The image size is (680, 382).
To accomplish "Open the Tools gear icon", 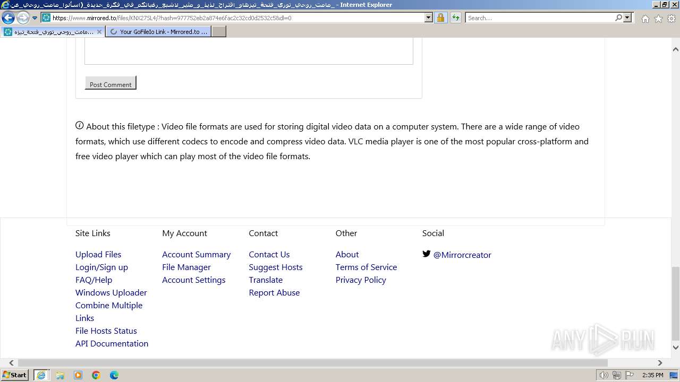I will coord(671,19).
